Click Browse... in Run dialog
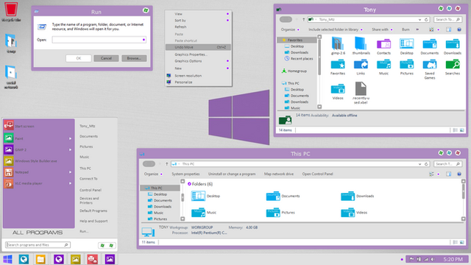The image size is (471, 265). tap(134, 58)
